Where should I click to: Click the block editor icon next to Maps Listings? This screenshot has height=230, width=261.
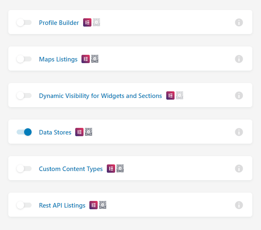pos(95,59)
